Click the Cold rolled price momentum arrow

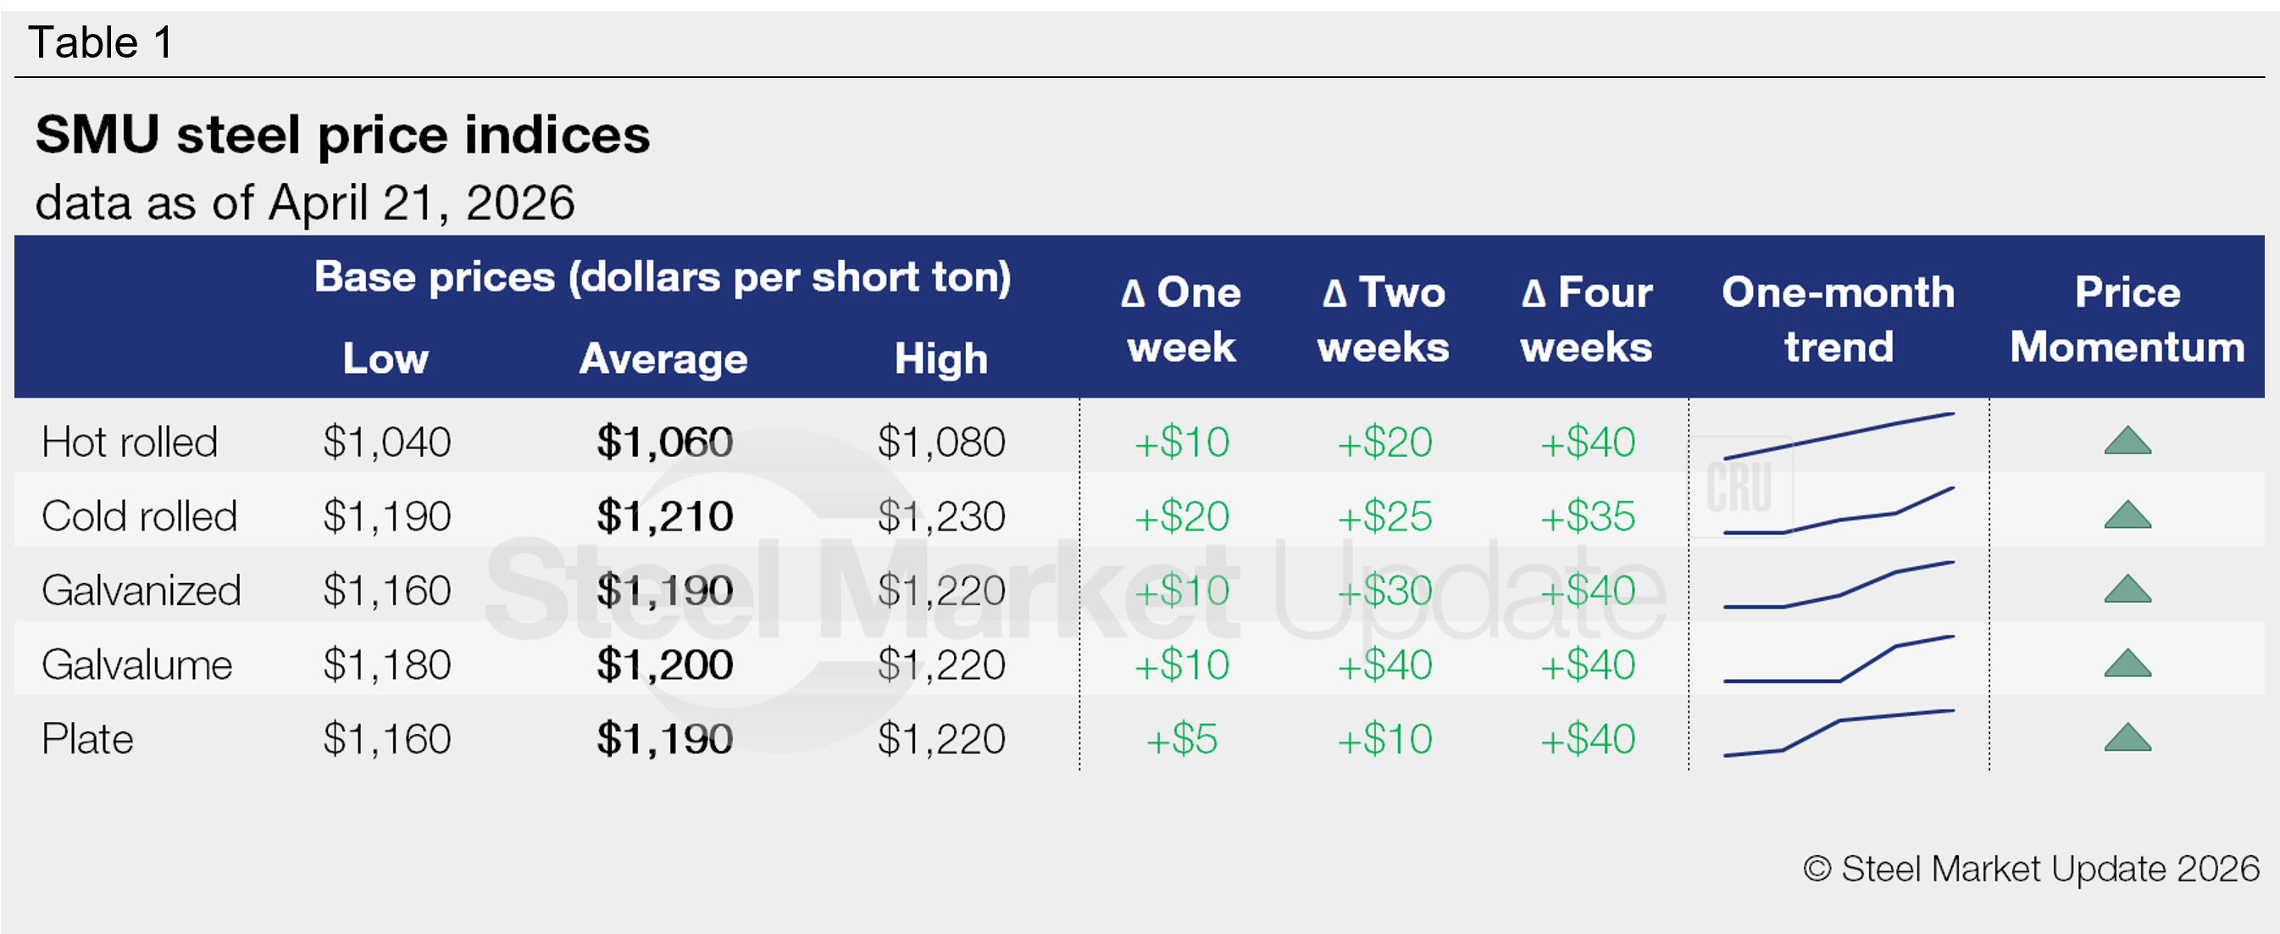tap(2127, 515)
